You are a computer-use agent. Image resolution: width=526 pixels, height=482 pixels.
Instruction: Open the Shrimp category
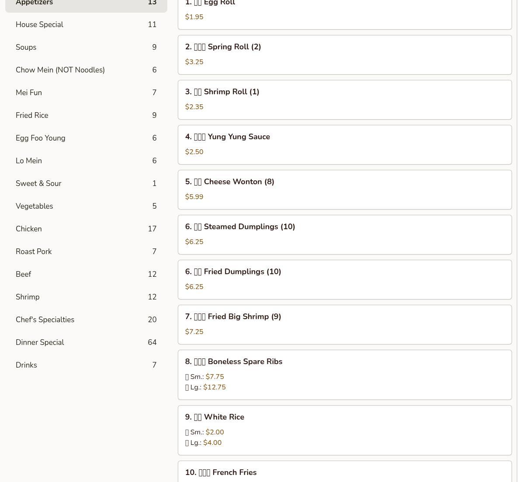(86, 297)
